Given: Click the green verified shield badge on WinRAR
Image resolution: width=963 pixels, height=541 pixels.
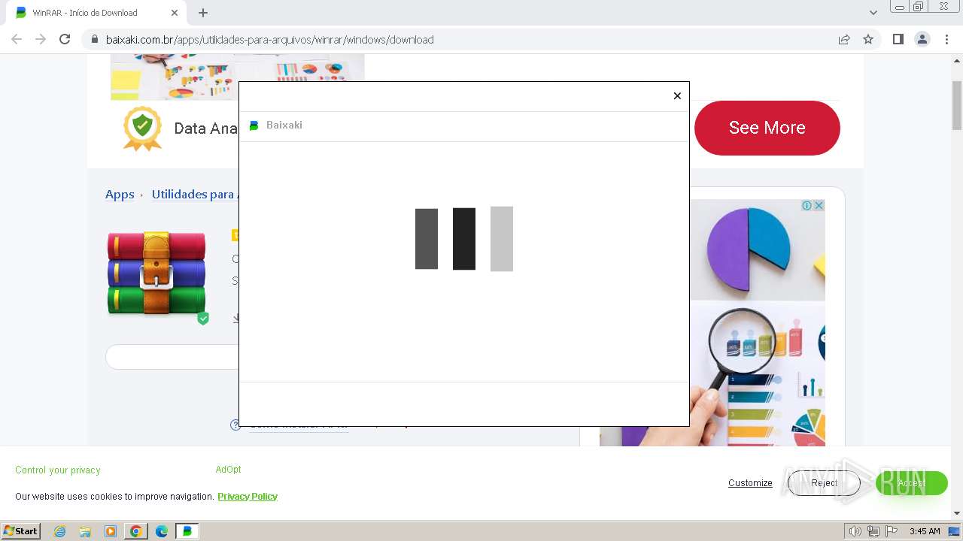Looking at the screenshot, I should pos(203,319).
